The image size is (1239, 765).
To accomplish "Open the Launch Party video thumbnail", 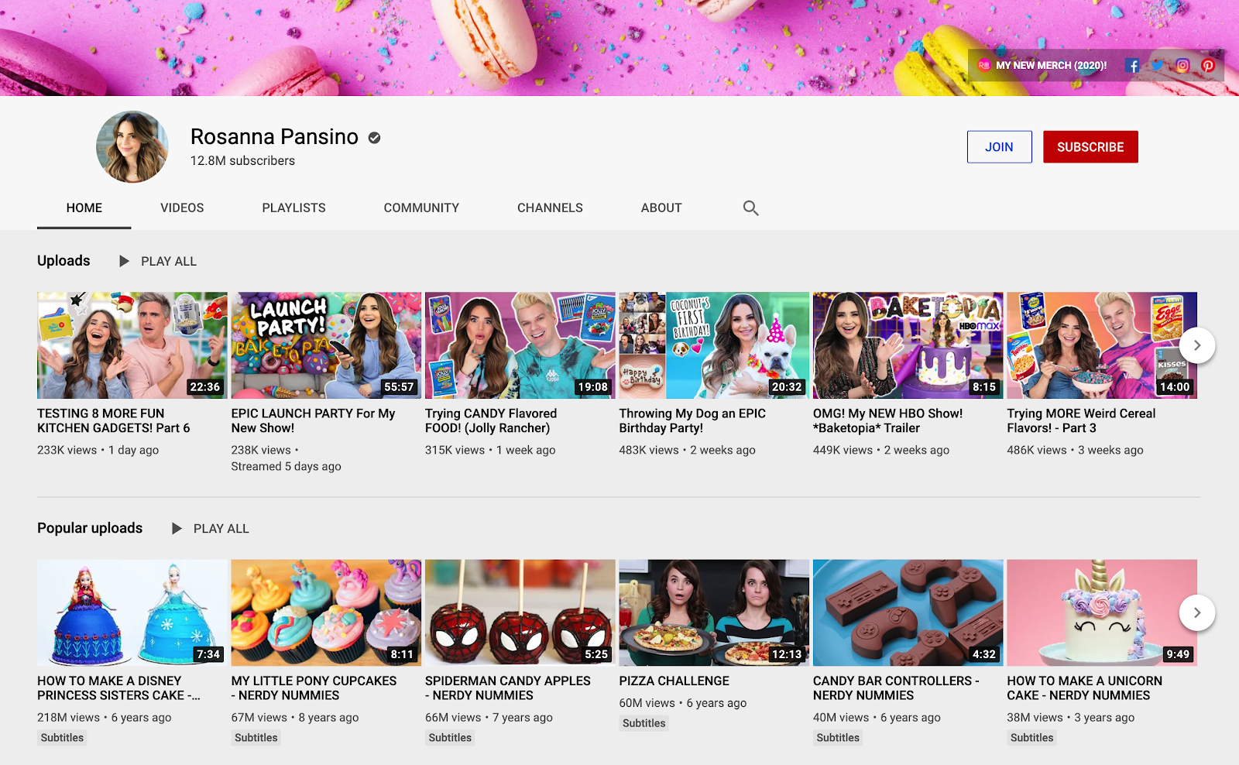I will [326, 345].
